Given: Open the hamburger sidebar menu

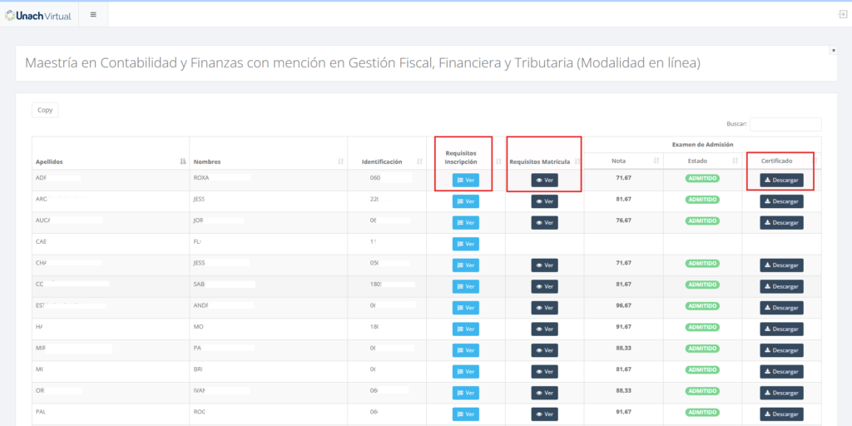Looking at the screenshot, I should pyautogui.click(x=93, y=14).
